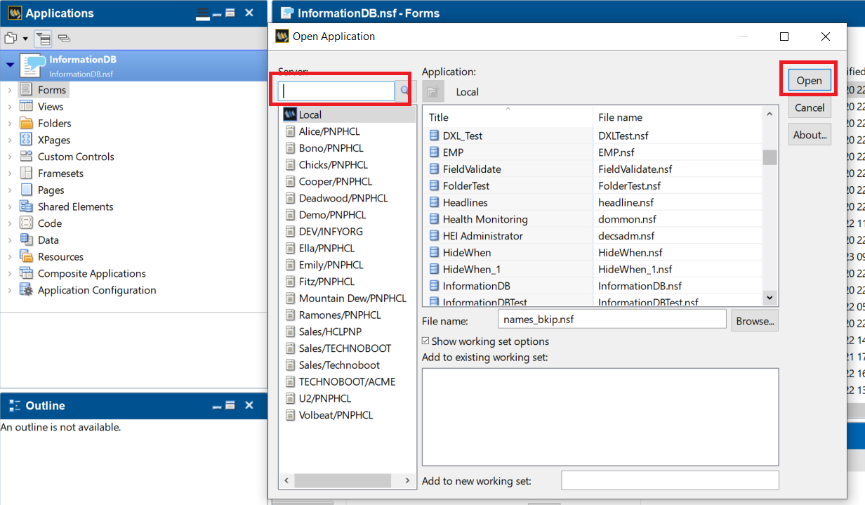Select Demo/PNPHCL in the server list
The height and width of the screenshot is (505, 865).
point(332,215)
